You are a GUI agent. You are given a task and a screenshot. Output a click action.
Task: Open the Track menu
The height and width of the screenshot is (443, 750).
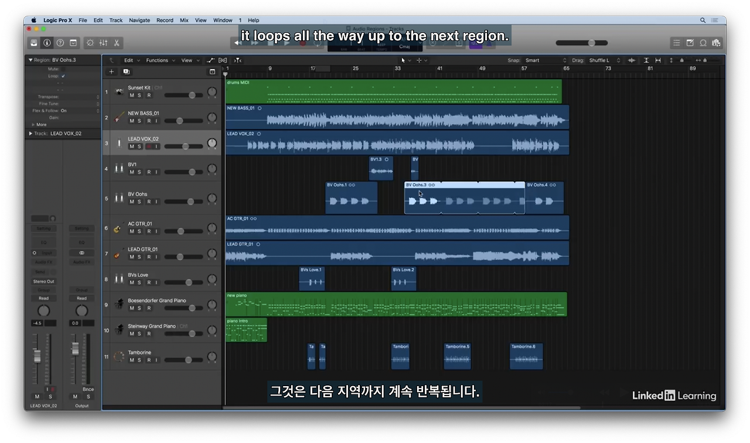pos(116,20)
